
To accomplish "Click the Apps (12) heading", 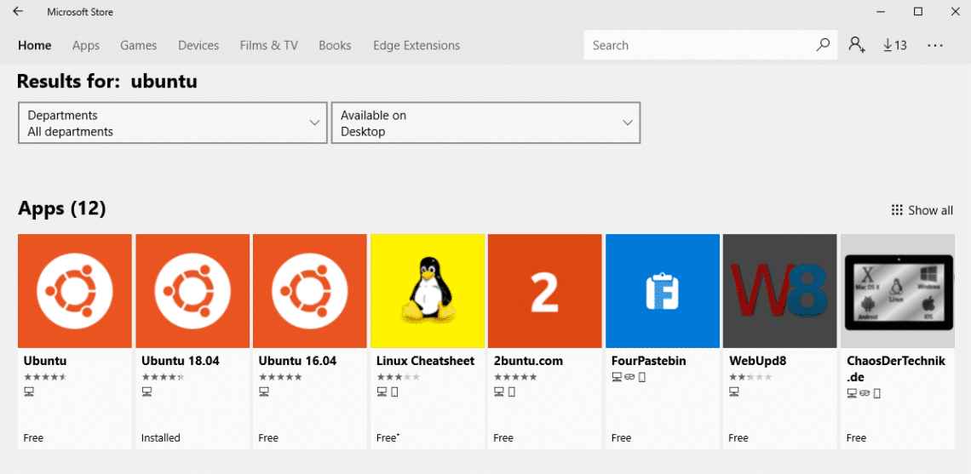I will 62,208.
